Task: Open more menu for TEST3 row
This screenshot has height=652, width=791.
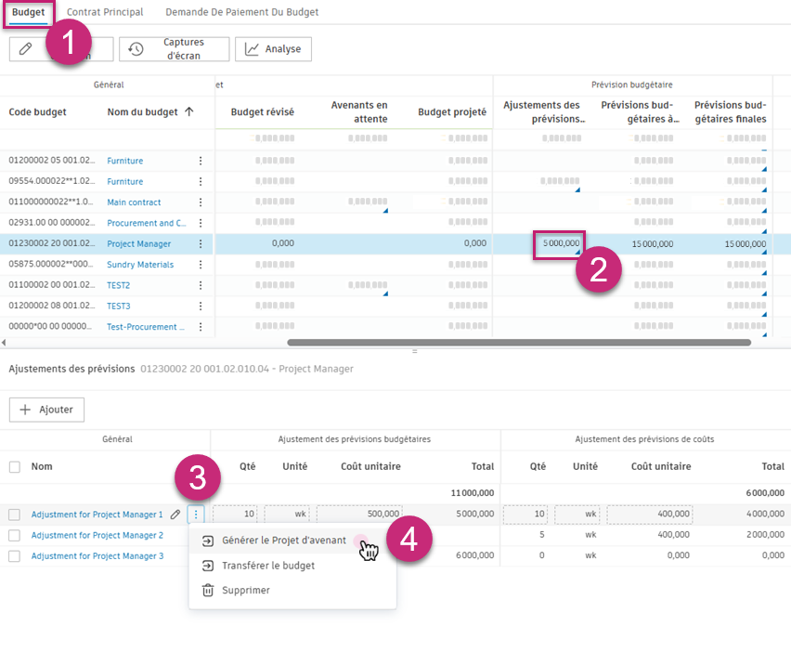Action: point(201,306)
